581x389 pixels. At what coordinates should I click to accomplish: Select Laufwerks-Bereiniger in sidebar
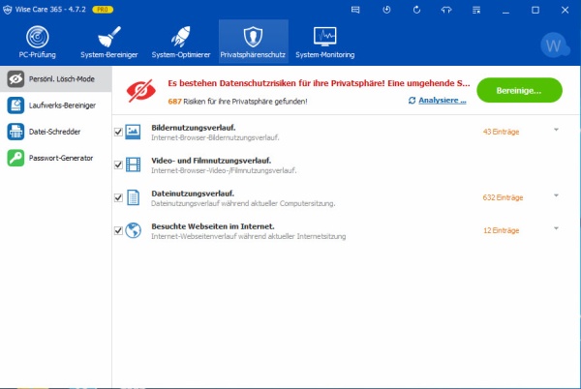[55, 105]
